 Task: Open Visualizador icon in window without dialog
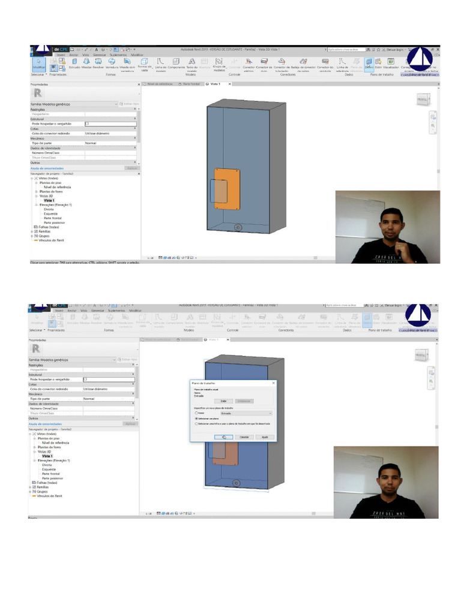tap(390, 64)
